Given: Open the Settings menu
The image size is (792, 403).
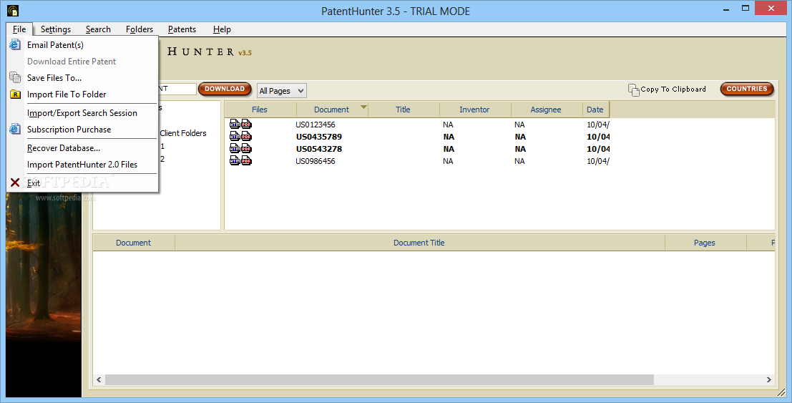Looking at the screenshot, I should 56,29.
